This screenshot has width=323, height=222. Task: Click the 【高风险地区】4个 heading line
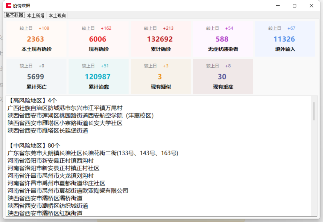[x=32, y=100]
